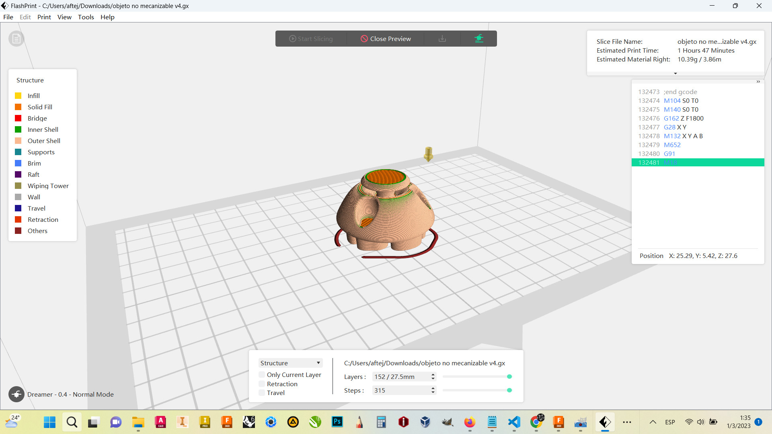The height and width of the screenshot is (434, 772).
Task: Decrease Steps with the down stepper arrow
Action: [x=433, y=392]
